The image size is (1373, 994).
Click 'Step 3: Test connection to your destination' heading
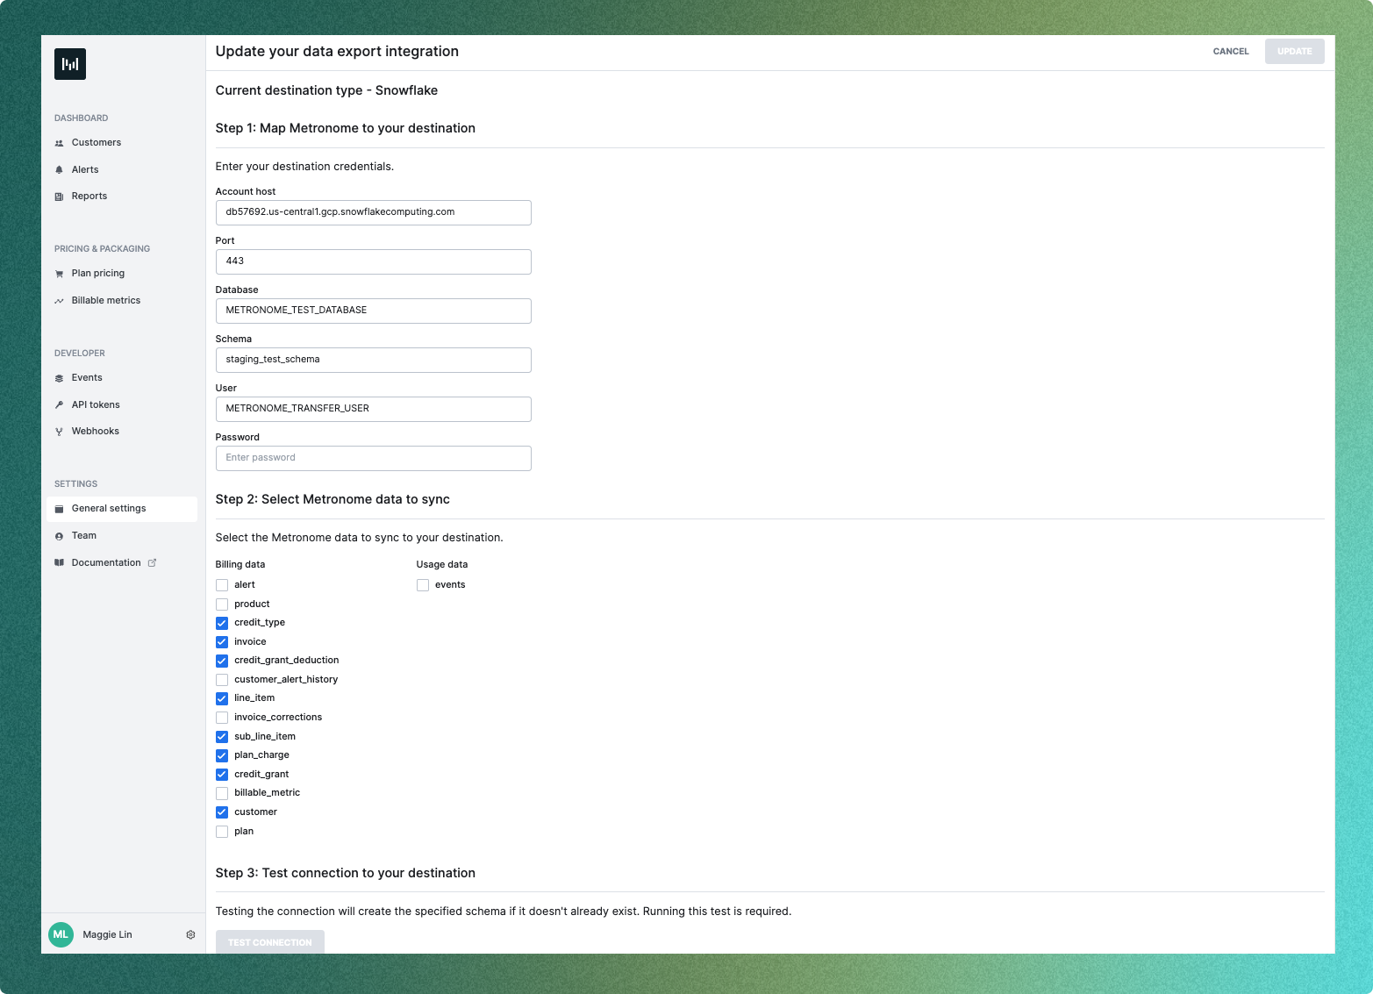346,873
